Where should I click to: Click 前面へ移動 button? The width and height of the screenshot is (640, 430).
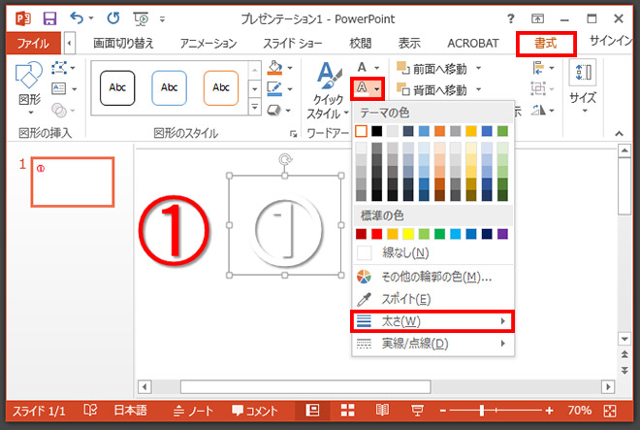coord(432,69)
